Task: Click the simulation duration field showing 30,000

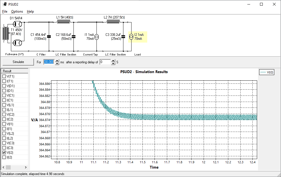Action: click(x=49, y=62)
